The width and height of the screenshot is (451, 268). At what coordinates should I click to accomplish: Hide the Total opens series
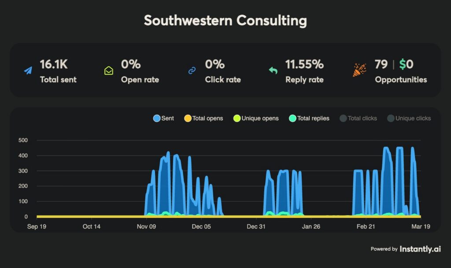(x=203, y=118)
